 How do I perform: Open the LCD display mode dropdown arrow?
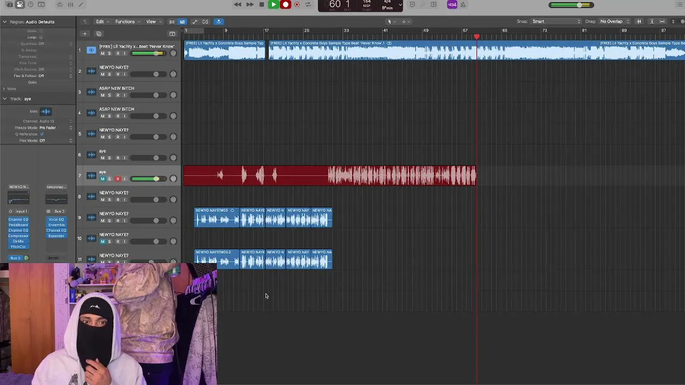point(400,5)
